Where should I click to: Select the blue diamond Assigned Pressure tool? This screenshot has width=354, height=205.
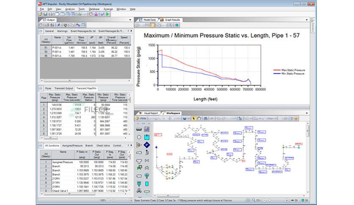147,145
